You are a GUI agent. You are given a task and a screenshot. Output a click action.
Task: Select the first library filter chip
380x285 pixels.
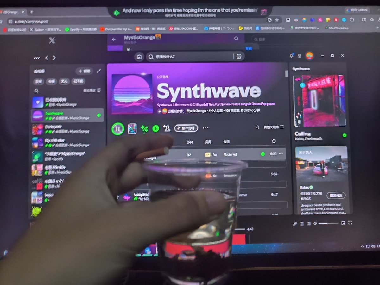click(39, 81)
